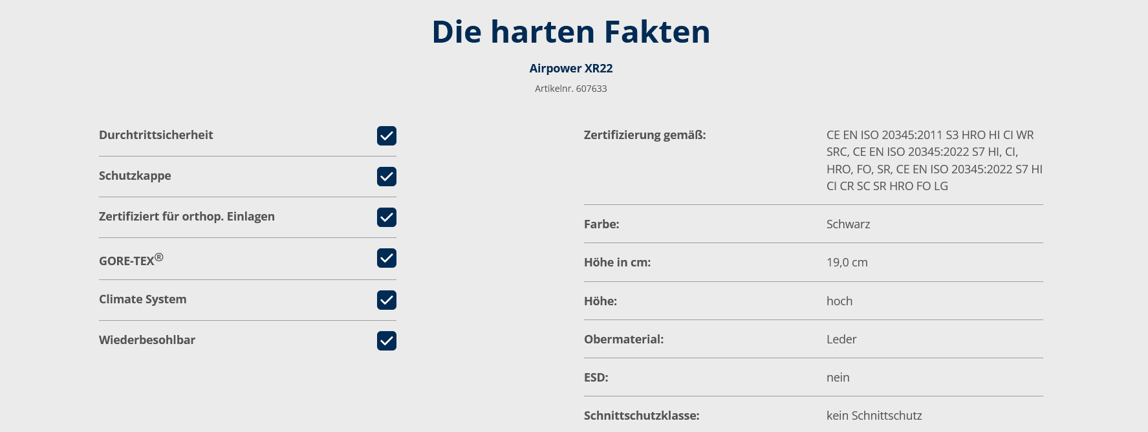This screenshot has height=432, width=1148.
Task: Click the ESD value 'nein'
Action: tap(838, 377)
